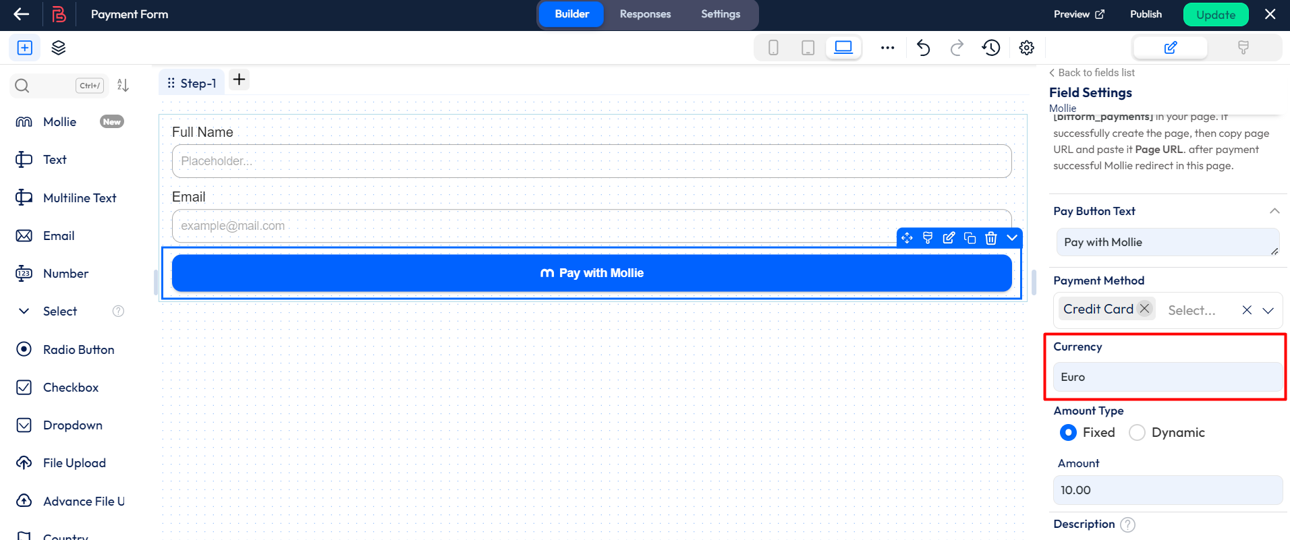Click the undo arrow icon
This screenshot has width=1290, height=540.
coord(923,48)
